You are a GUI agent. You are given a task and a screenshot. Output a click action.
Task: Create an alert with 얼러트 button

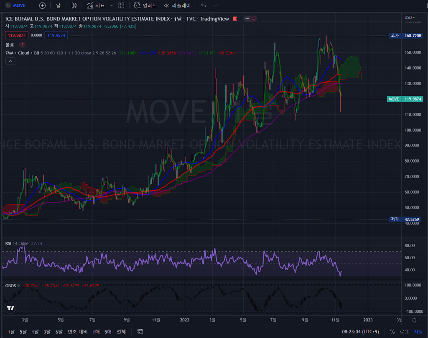pos(145,5)
